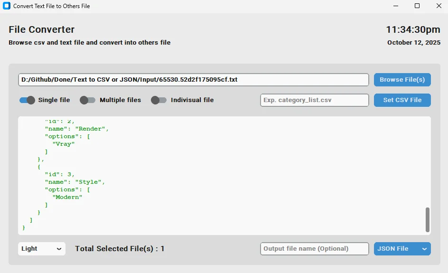
Task: Click the 11:34:30pm clock text
Action: click(413, 29)
